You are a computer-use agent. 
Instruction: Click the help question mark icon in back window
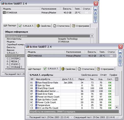[x=95, y=21]
